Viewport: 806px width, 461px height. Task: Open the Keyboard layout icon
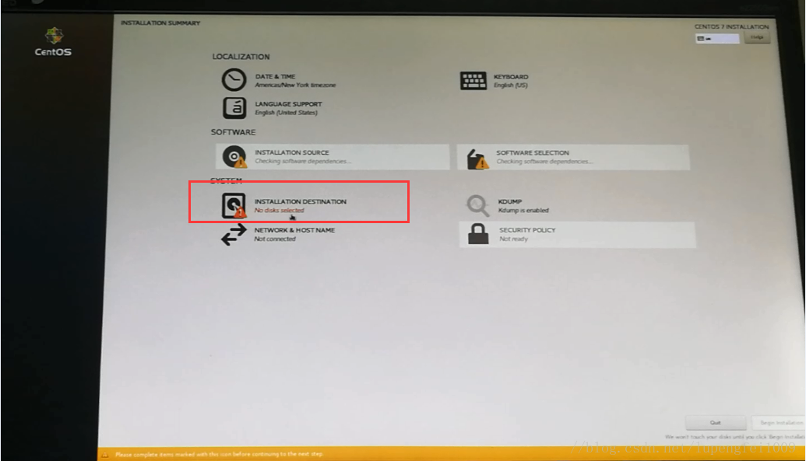(473, 81)
